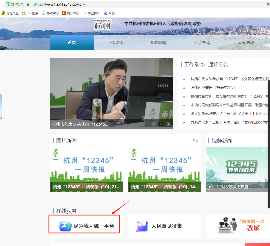Select the 首页 navigation tab

tap(72, 42)
